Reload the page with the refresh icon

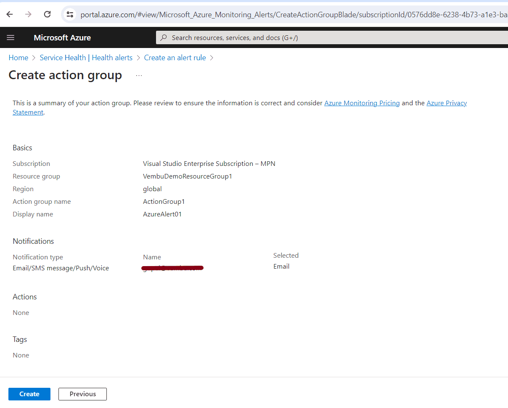48,14
